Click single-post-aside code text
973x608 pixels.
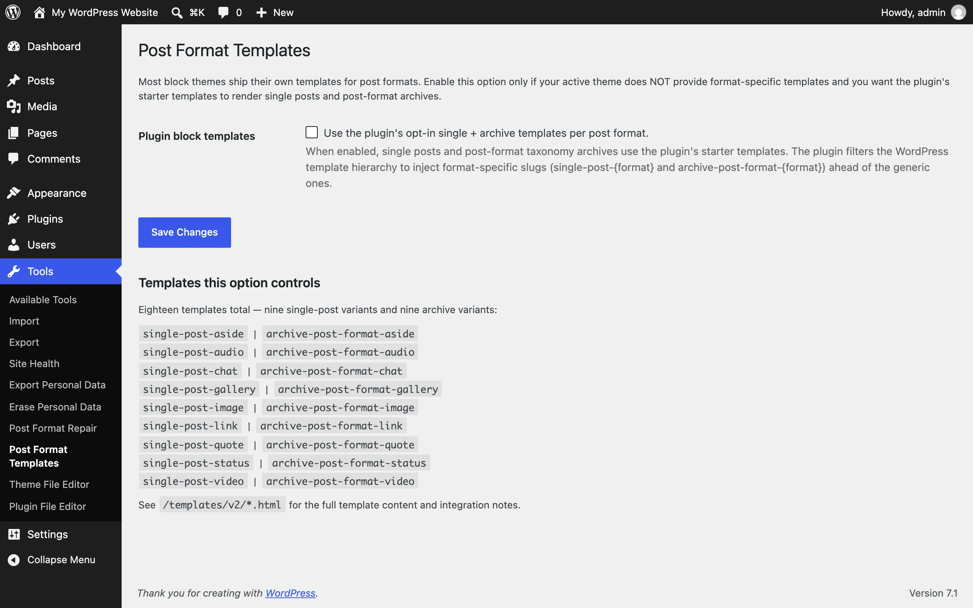pos(193,334)
